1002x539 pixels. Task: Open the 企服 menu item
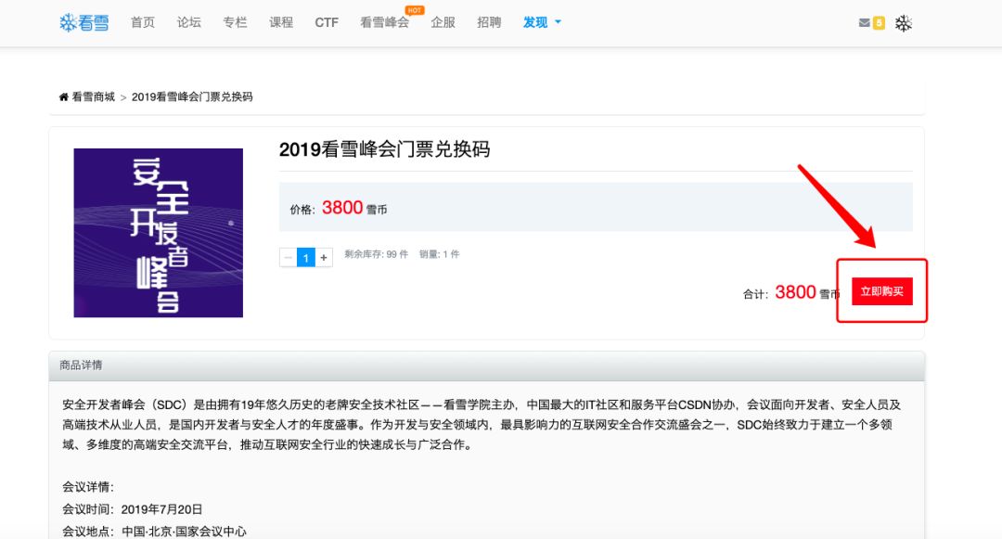(x=443, y=22)
